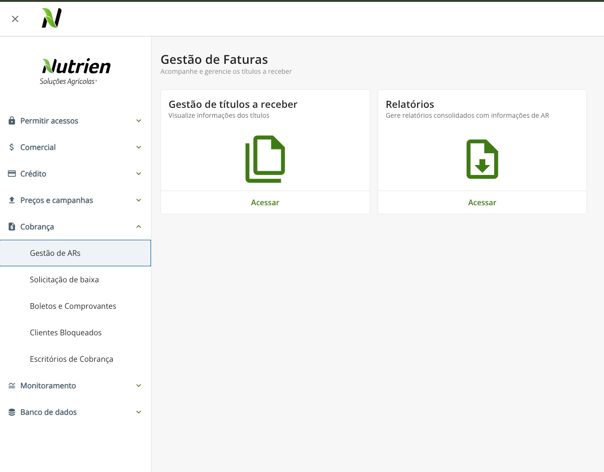The image size is (604, 472).
Task: Click the credit card icon beside Crédito
Action: point(11,174)
